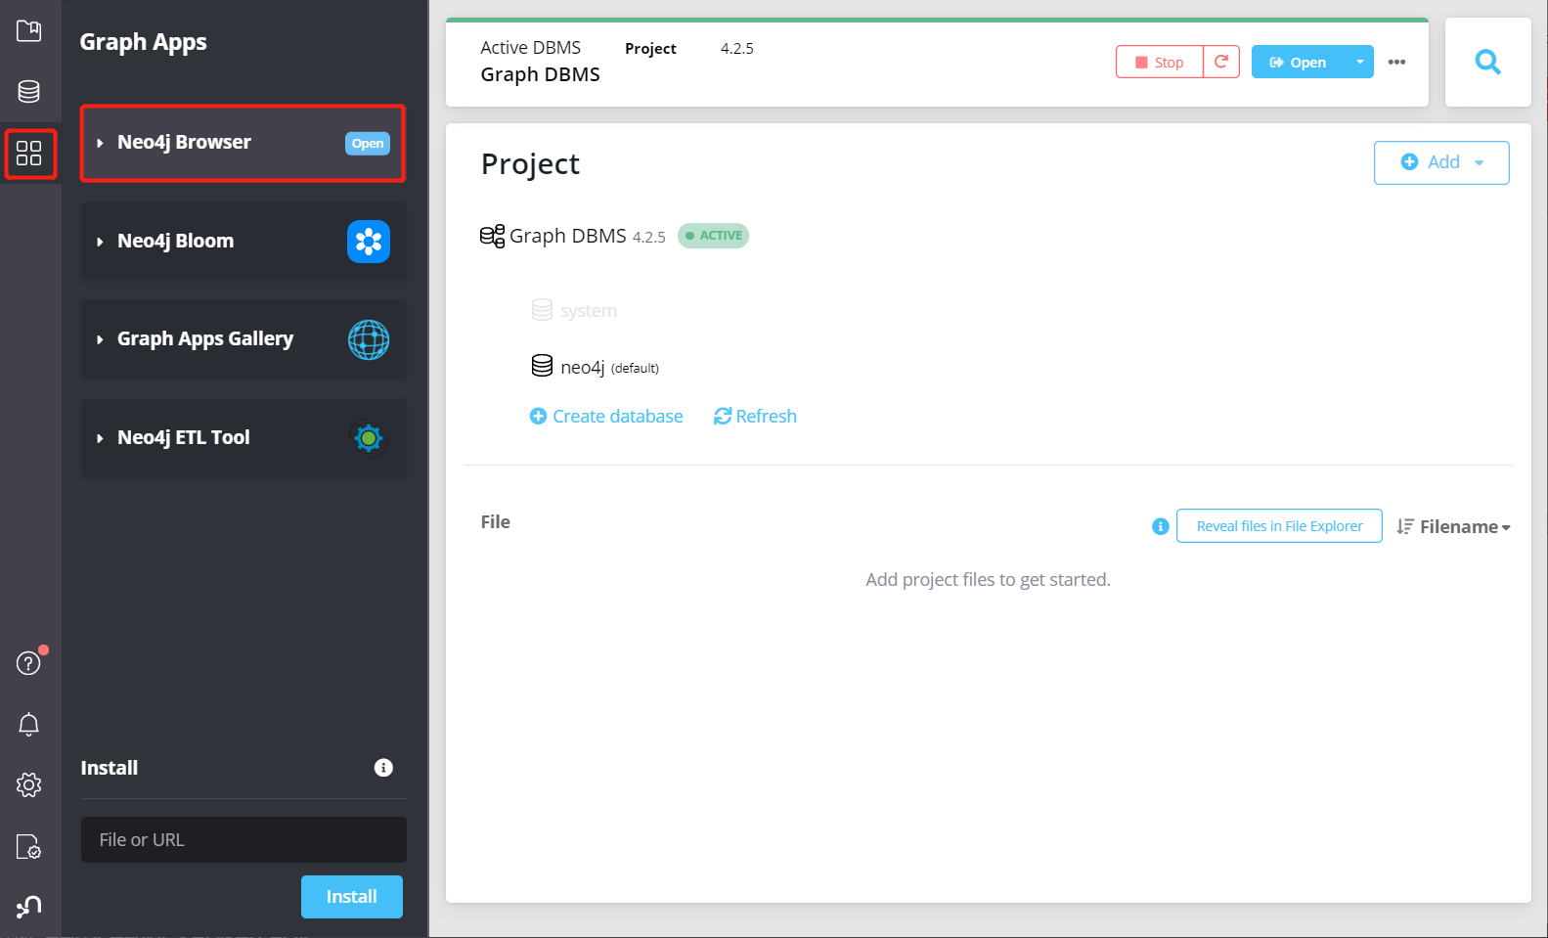
Task: Expand the Neo4j Browser app entry
Action: click(x=100, y=143)
